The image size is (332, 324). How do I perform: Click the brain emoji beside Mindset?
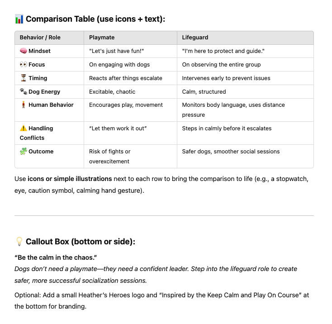click(x=24, y=51)
